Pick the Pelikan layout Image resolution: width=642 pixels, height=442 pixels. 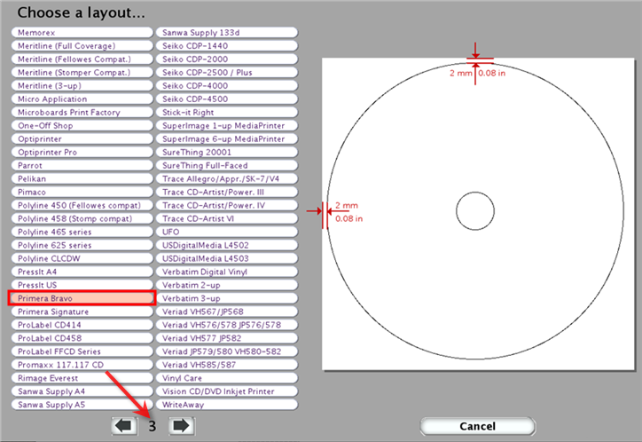click(82, 178)
